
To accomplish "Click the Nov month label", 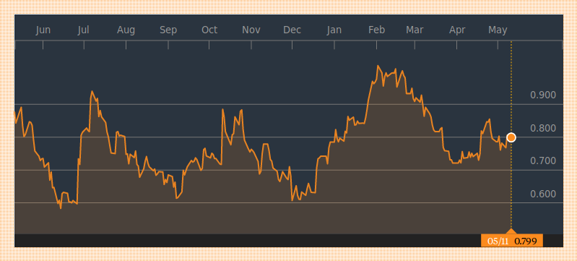I will tap(251, 30).
